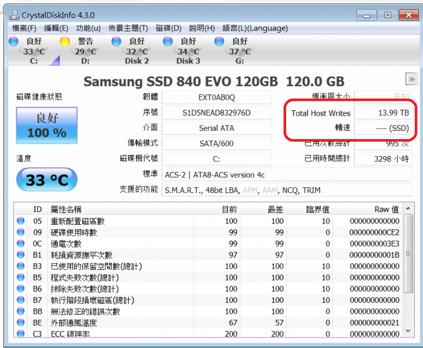Click status orb for attribute B6
Image resolution: width=423 pixels, height=348 pixels.
(21, 289)
